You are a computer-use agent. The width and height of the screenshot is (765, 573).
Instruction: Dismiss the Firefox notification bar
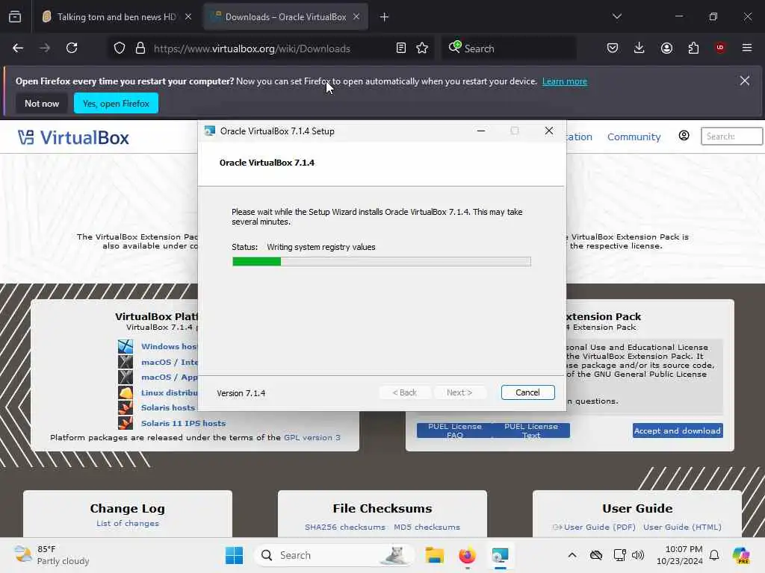[x=745, y=81]
